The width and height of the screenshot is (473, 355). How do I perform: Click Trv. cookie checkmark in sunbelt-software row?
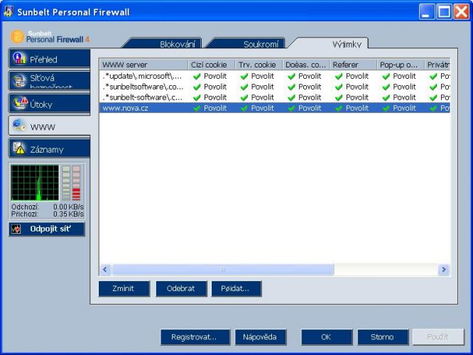(244, 97)
